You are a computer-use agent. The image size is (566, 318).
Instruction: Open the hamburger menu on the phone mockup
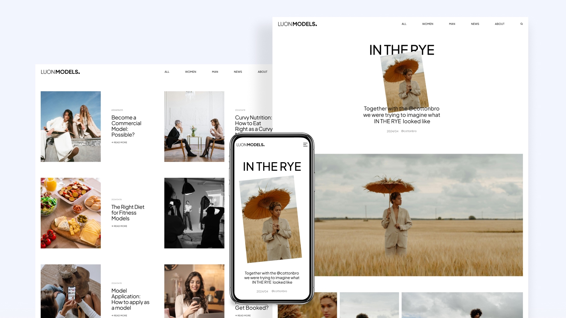click(305, 145)
